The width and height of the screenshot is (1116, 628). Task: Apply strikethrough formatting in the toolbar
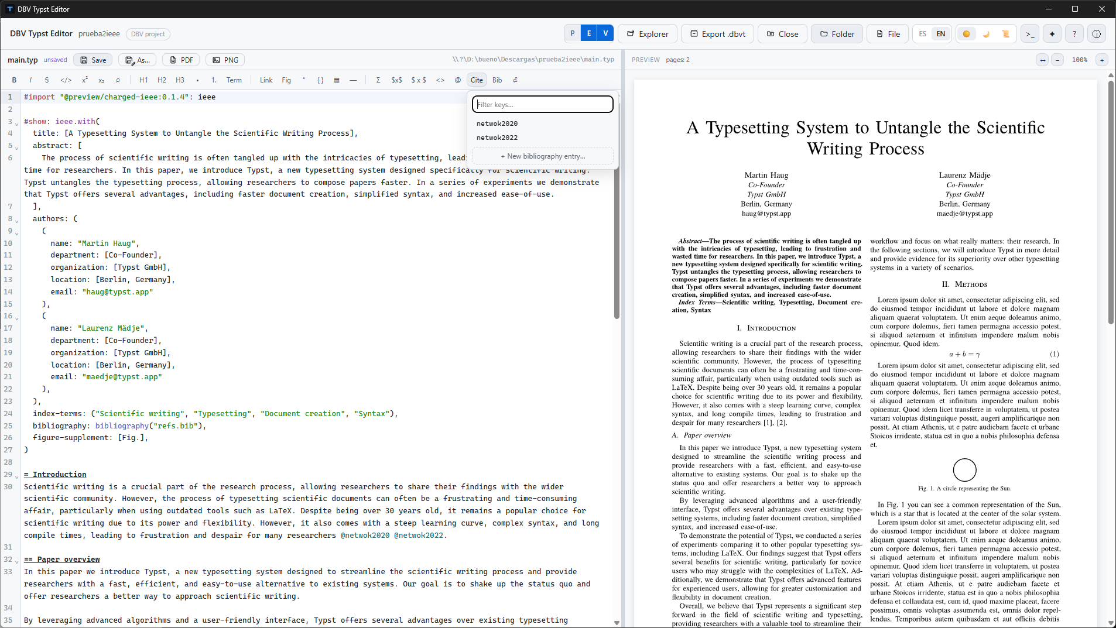point(47,80)
